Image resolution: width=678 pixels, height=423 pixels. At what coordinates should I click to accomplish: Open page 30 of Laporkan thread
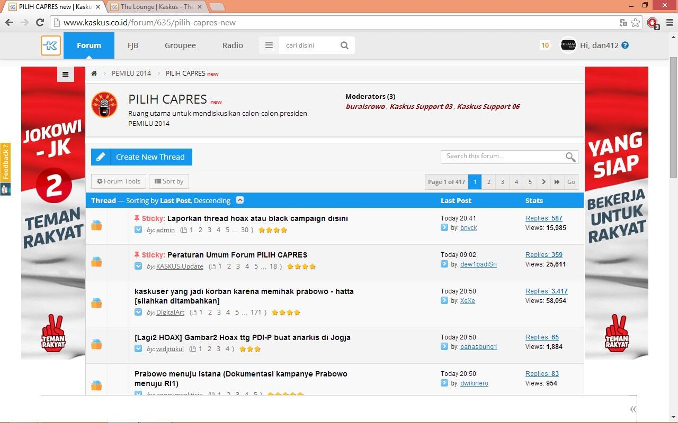click(245, 230)
